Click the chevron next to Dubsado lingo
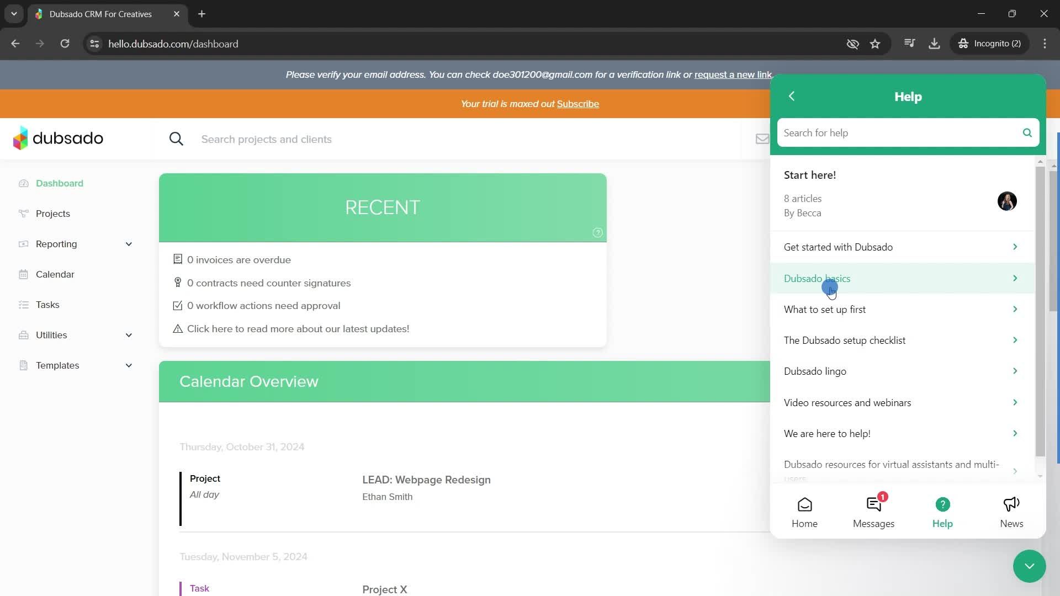Screen dimensions: 1060x596 (x=1015, y=371)
